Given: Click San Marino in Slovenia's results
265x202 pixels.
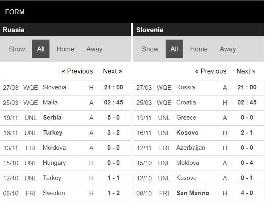Looking at the screenshot, I should (193, 193).
